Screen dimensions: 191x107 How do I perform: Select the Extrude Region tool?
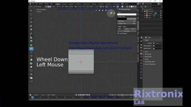click(x=31, y=41)
